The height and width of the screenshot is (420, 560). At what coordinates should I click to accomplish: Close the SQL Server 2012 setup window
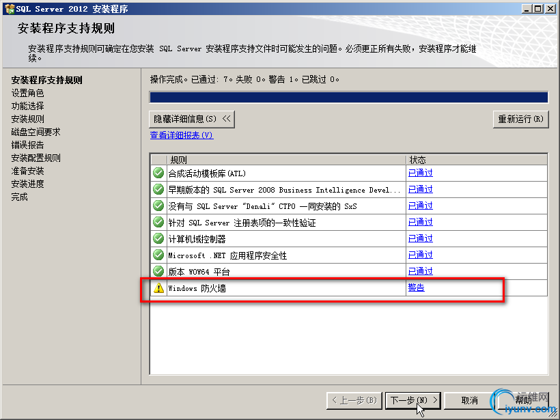point(550,9)
